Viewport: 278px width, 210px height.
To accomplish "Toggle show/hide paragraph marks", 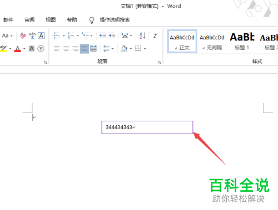I will point(155,35).
